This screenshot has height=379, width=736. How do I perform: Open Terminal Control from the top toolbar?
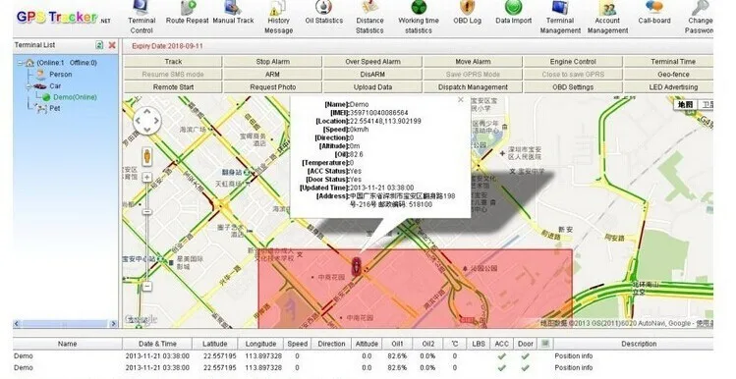point(142,18)
